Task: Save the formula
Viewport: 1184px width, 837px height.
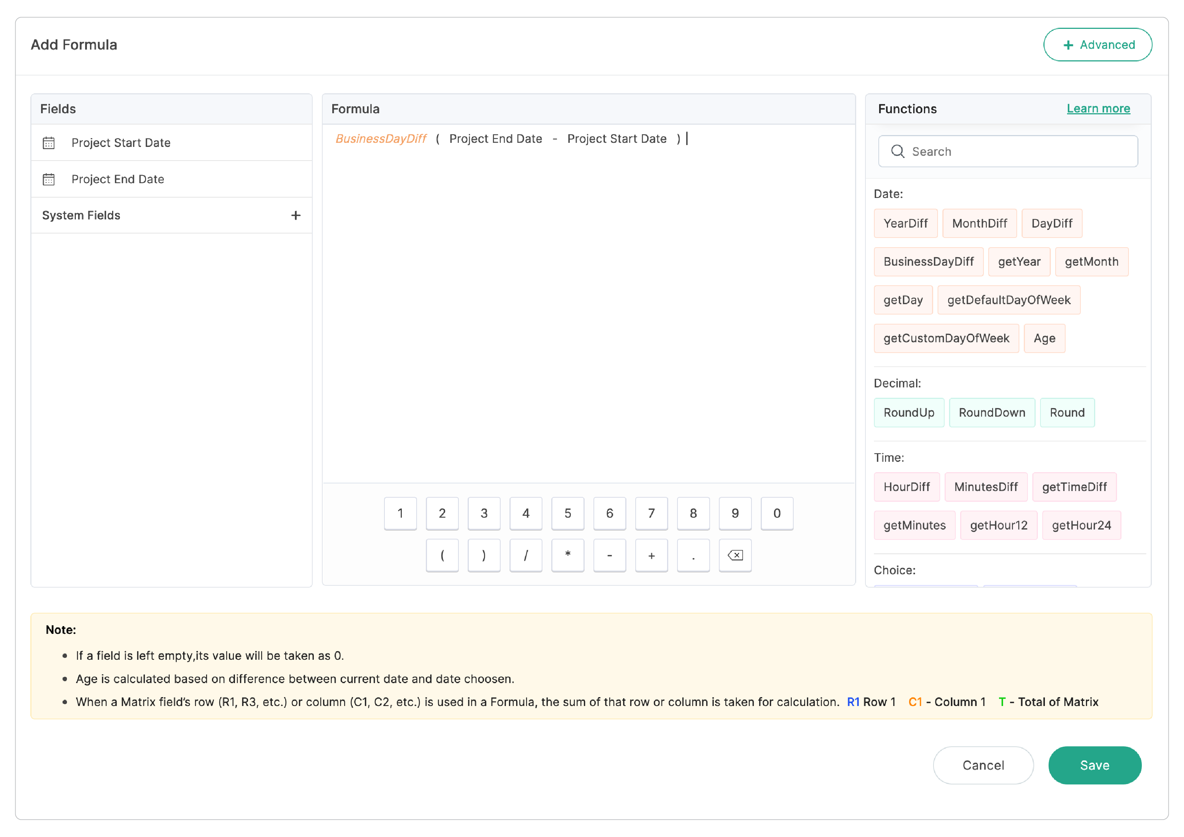Action: click(x=1094, y=765)
